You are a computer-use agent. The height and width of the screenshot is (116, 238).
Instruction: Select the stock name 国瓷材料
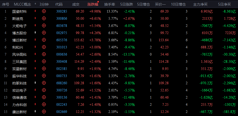19,11
